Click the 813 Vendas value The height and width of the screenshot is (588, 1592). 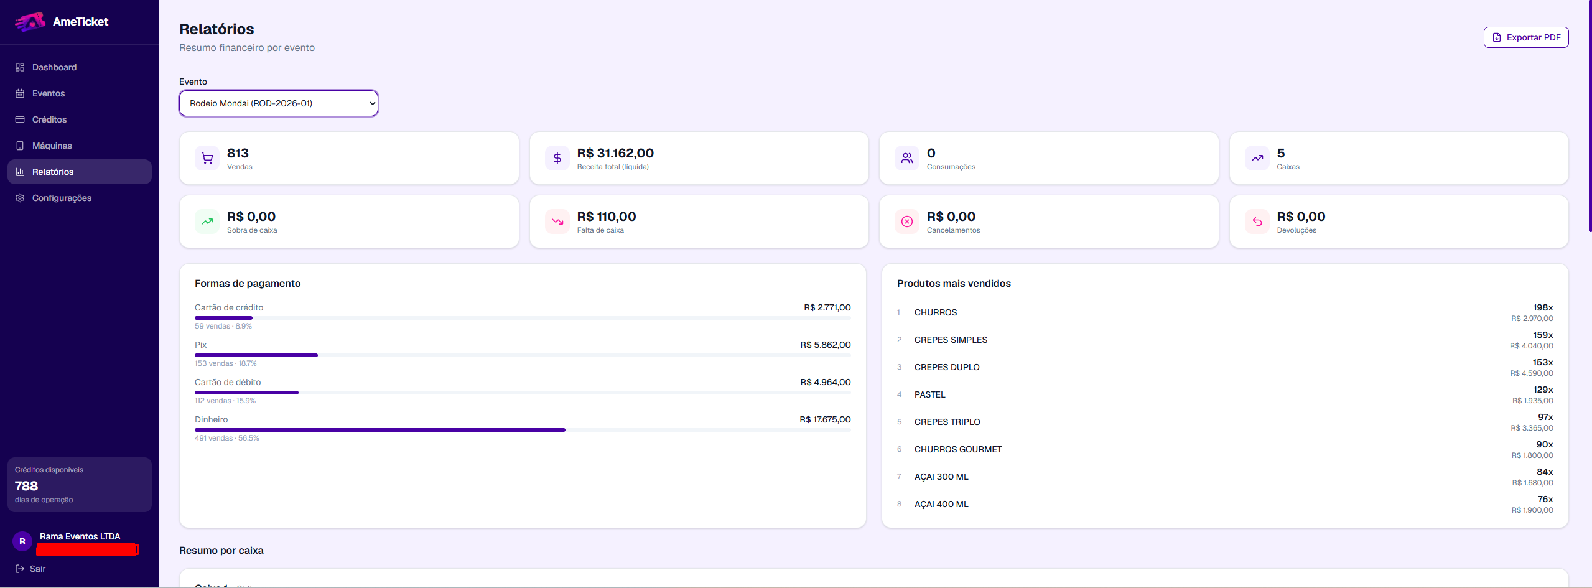pos(238,153)
